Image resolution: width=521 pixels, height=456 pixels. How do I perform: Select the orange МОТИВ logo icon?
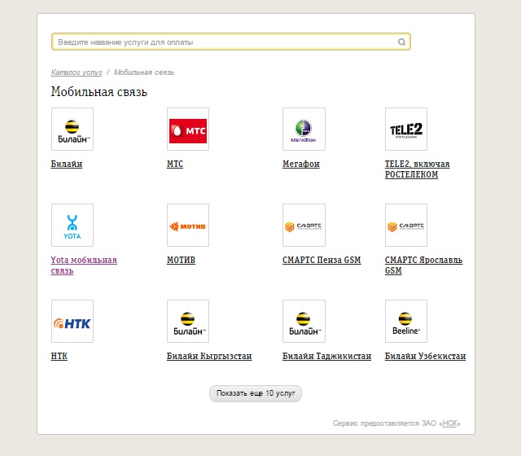[188, 226]
